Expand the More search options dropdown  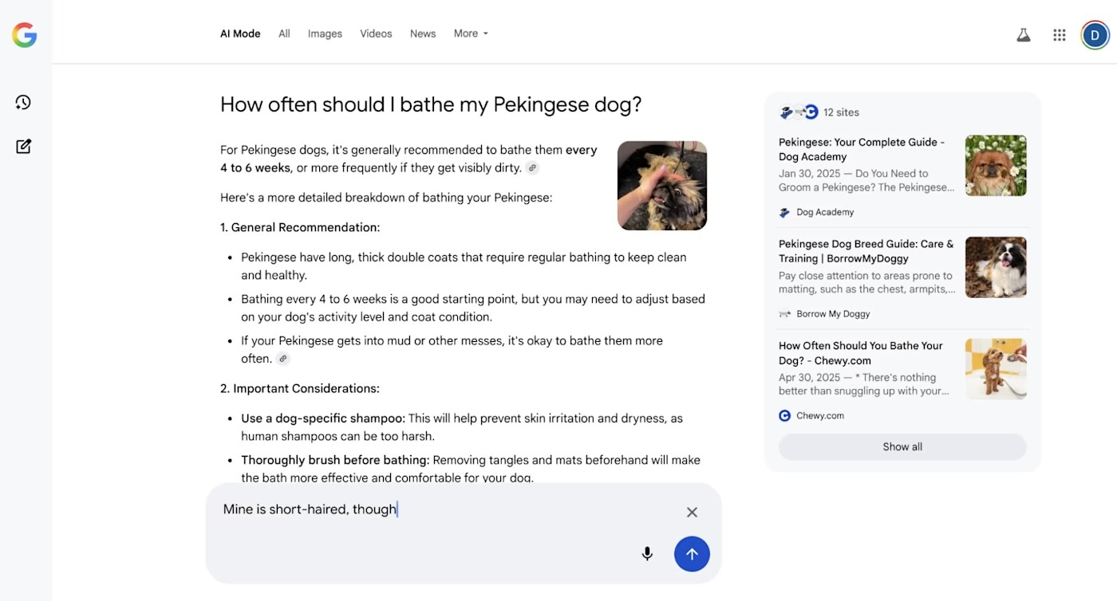click(471, 33)
